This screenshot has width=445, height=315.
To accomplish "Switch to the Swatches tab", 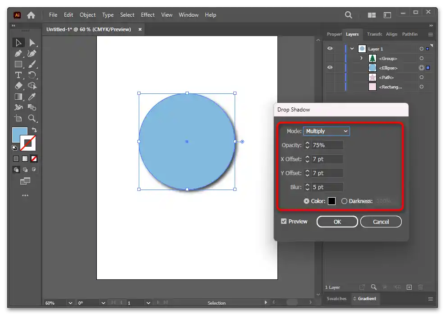I will pos(336,299).
